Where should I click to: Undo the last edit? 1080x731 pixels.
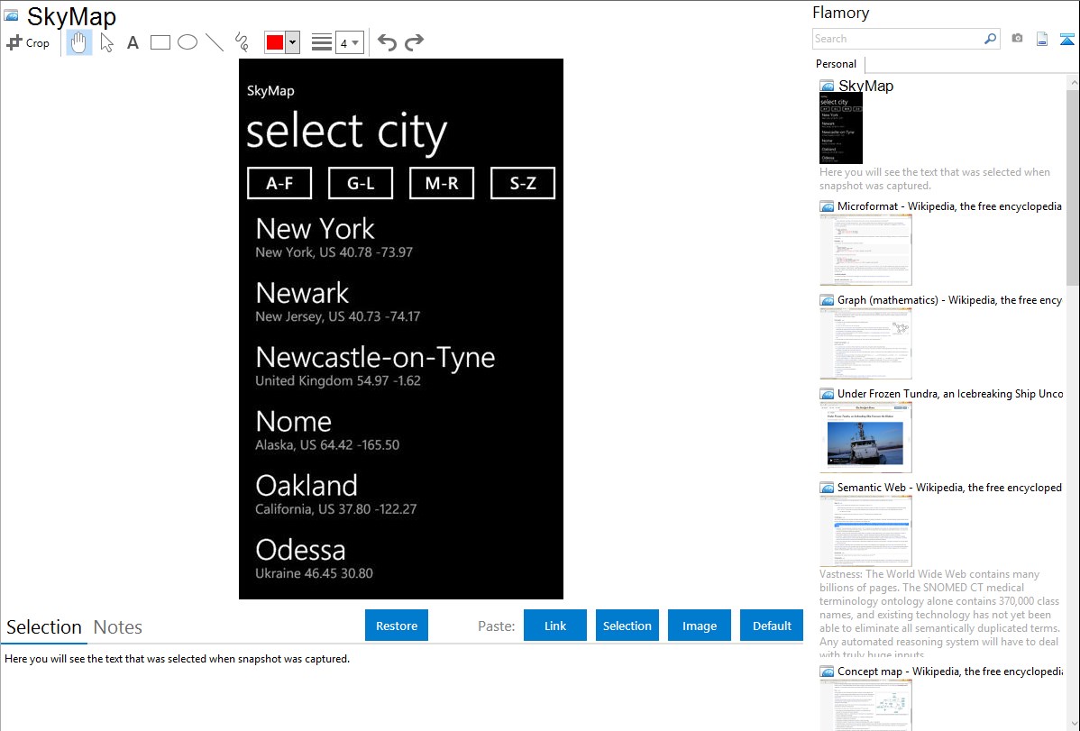[x=387, y=42]
